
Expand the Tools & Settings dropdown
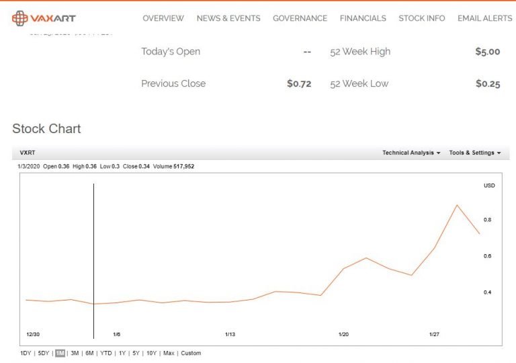click(x=475, y=153)
